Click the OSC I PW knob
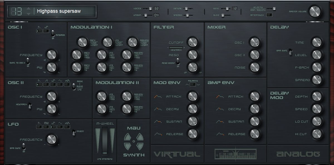 (x=51, y=67)
